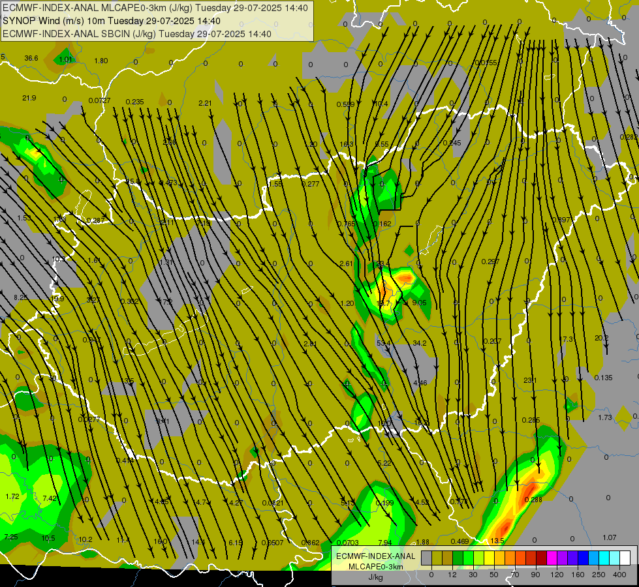Click the map value '2.21'
Image resolution: width=639 pixels, height=587 pixels.
point(205,103)
